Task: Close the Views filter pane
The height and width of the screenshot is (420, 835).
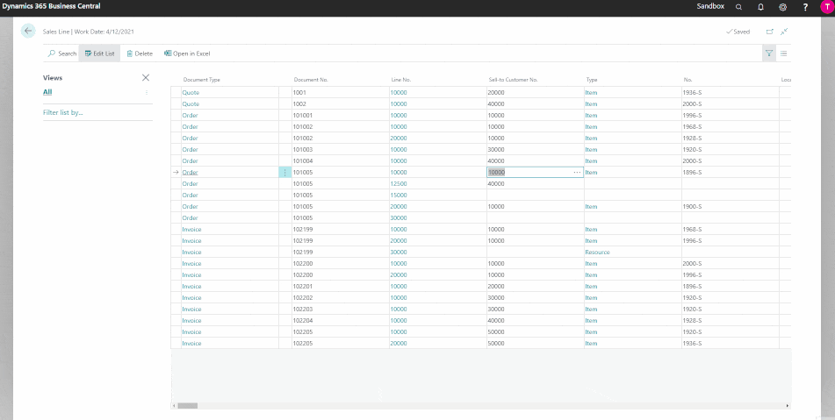Action: tap(146, 78)
